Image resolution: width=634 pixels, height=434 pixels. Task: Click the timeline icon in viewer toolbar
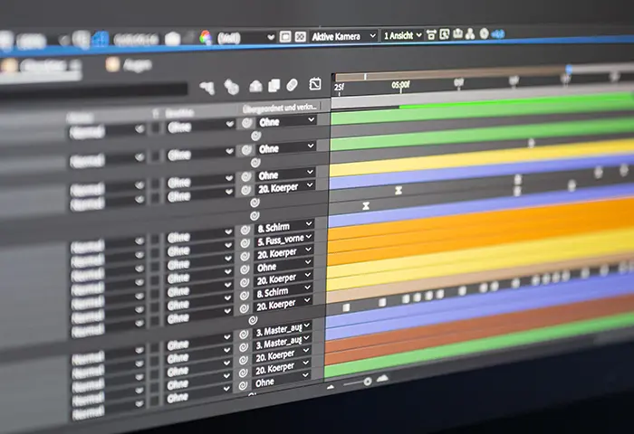[x=457, y=33]
